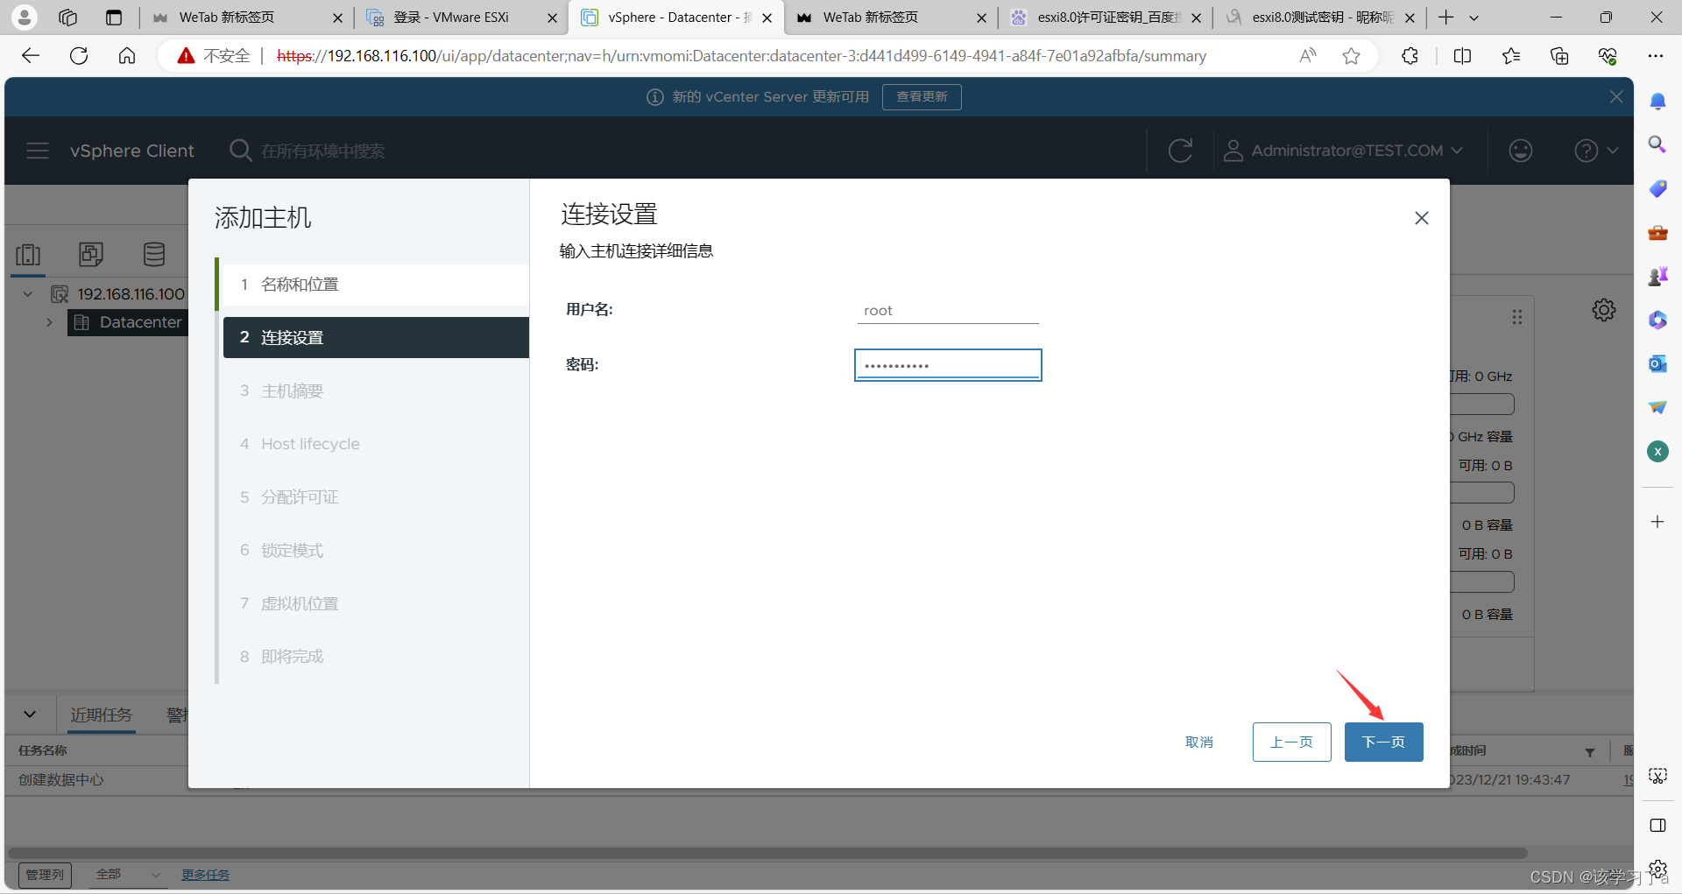Click the 不安全 security warning indicator
Image resolution: width=1682 pixels, height=894 pixels.
[x=214, y=56]
